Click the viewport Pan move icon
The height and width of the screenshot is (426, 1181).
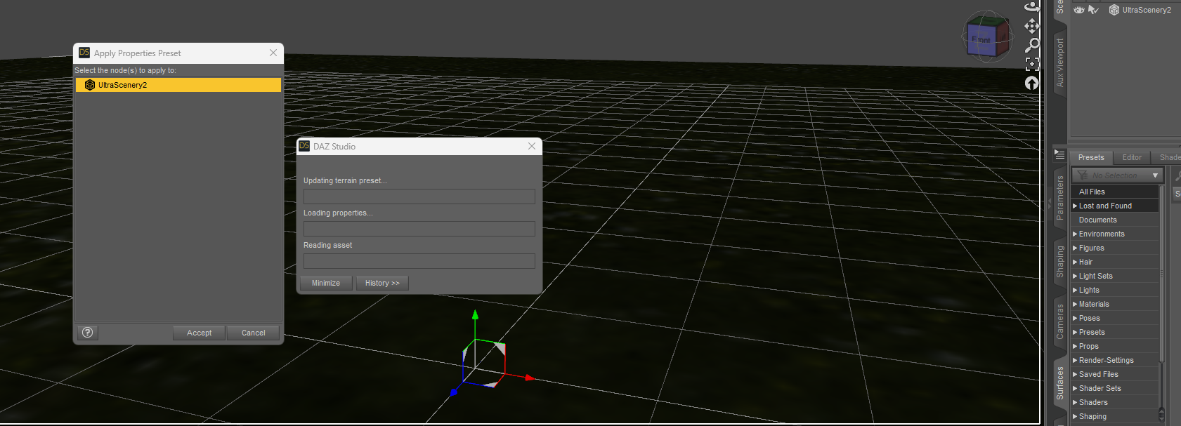(x=1031, y=26)
